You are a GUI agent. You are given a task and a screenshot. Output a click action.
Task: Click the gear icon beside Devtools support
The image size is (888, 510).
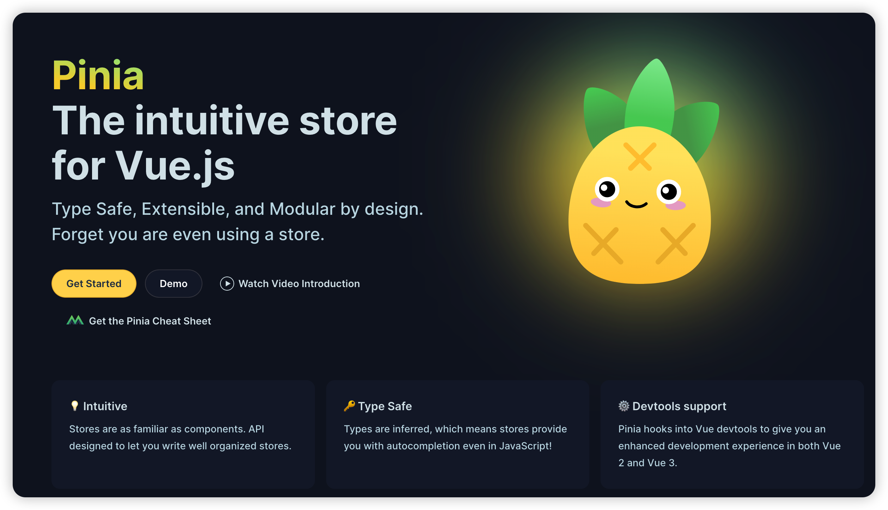pos(624,406)
